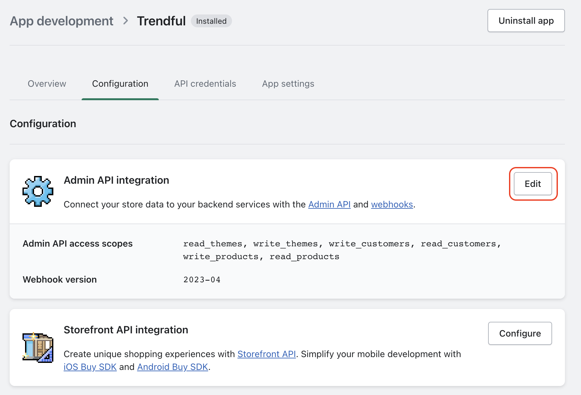Image resolution: width=581 pixels, height=395 pixels.
Task: Click the Storefront API integration icon
Action: coord(38,348)
